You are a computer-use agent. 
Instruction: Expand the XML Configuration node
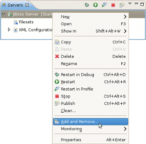tap(9, 30)
